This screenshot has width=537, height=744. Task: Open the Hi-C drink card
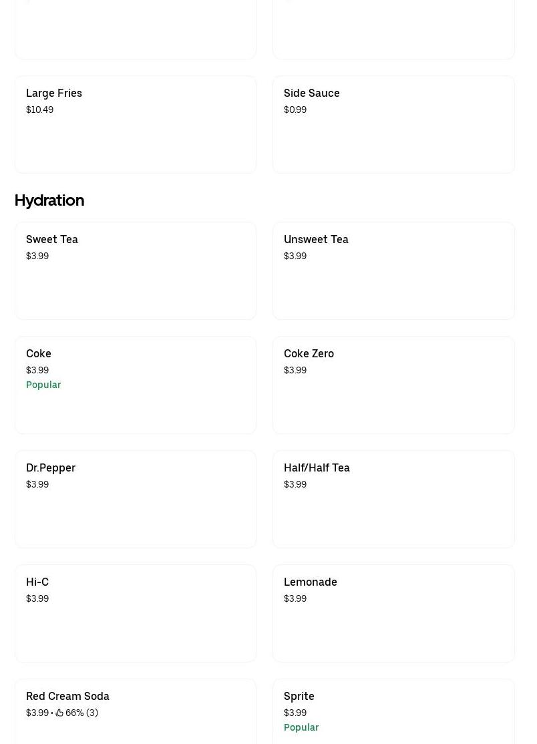coord(136,614)
